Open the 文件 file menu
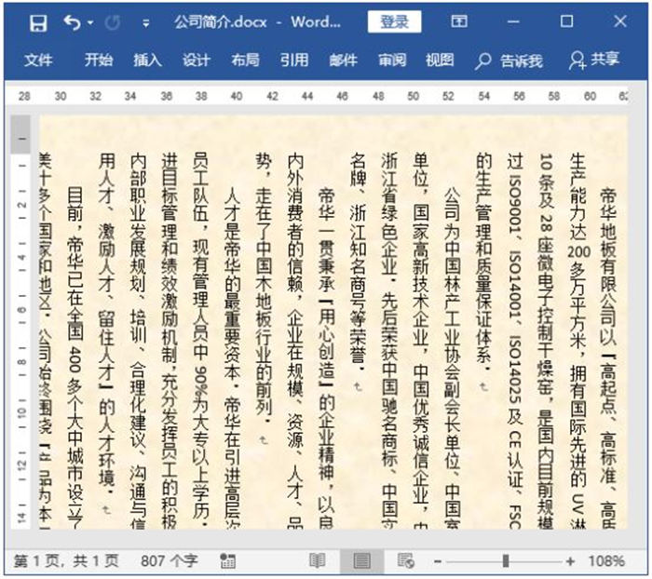This screenshot has height=579, width=652. coord(38,60)
